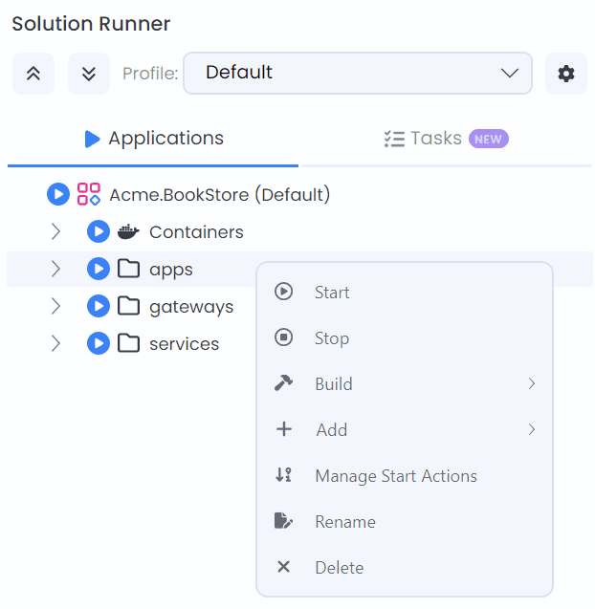Image resolution: width=595 pixels, height=609 pixels.
Task: Select Manage Start Actions menu entry
Action: (x=395, y=476)
